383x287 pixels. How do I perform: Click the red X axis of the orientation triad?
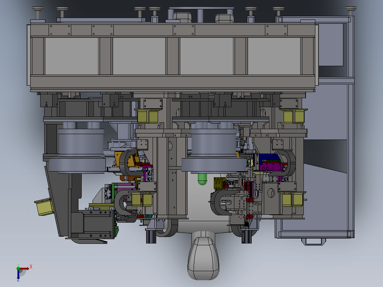[x=25, y=268]
